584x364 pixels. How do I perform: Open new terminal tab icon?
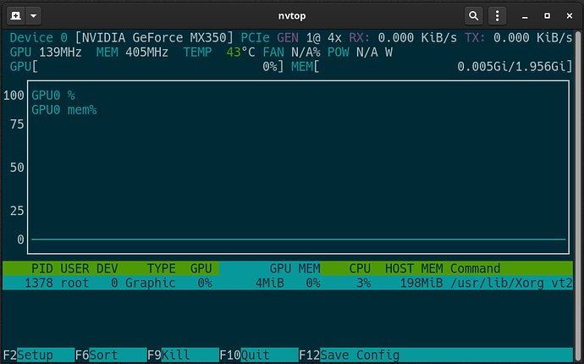[x=15, y=15]
